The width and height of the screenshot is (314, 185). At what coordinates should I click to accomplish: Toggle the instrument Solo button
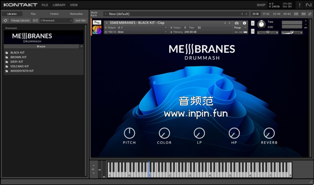(253, 23)
